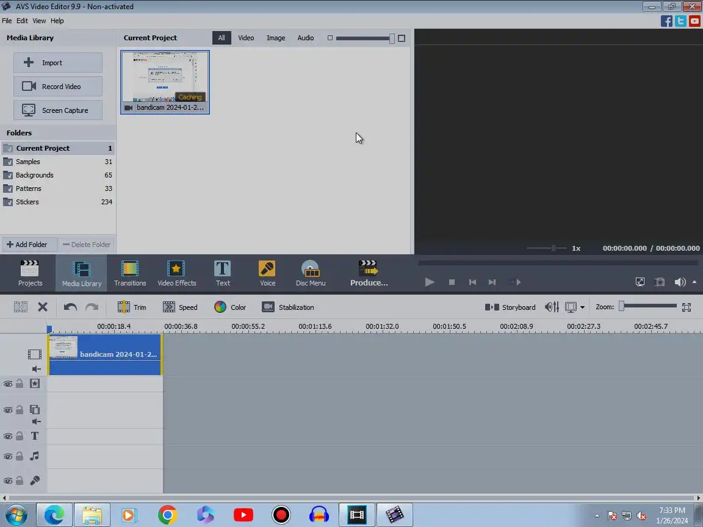
Task: Open the Projects section
Action: [30, 273]
